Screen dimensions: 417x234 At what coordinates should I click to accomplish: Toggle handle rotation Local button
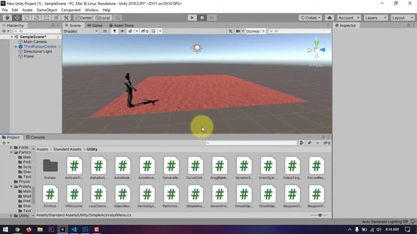coord(103,18)
